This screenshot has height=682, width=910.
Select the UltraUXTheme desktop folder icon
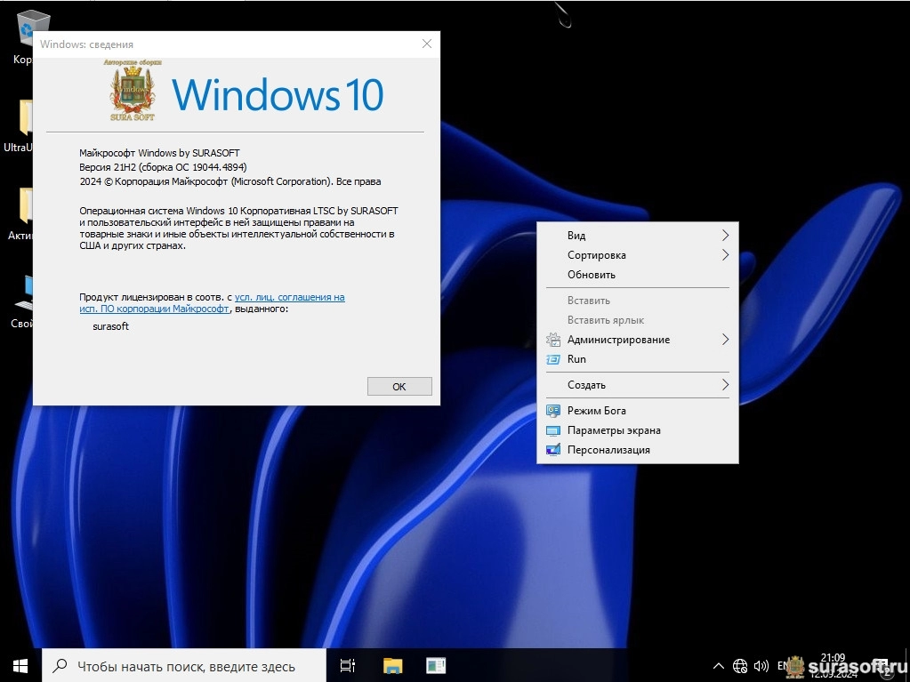point(25,120)
